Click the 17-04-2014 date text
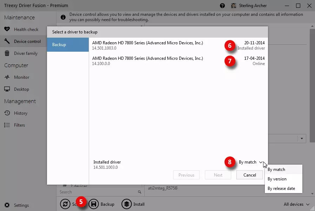This screenshot has width=315, height=211. [254, 58]
